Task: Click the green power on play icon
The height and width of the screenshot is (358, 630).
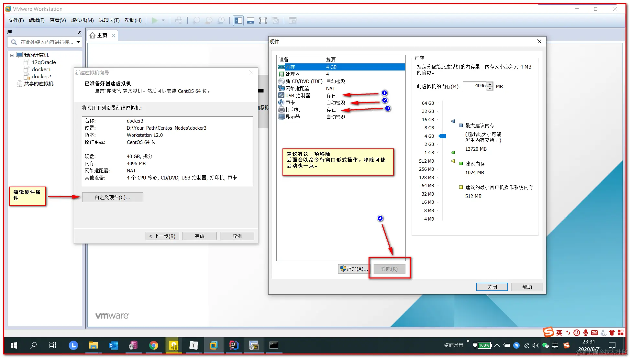Action: pos(154,20)
